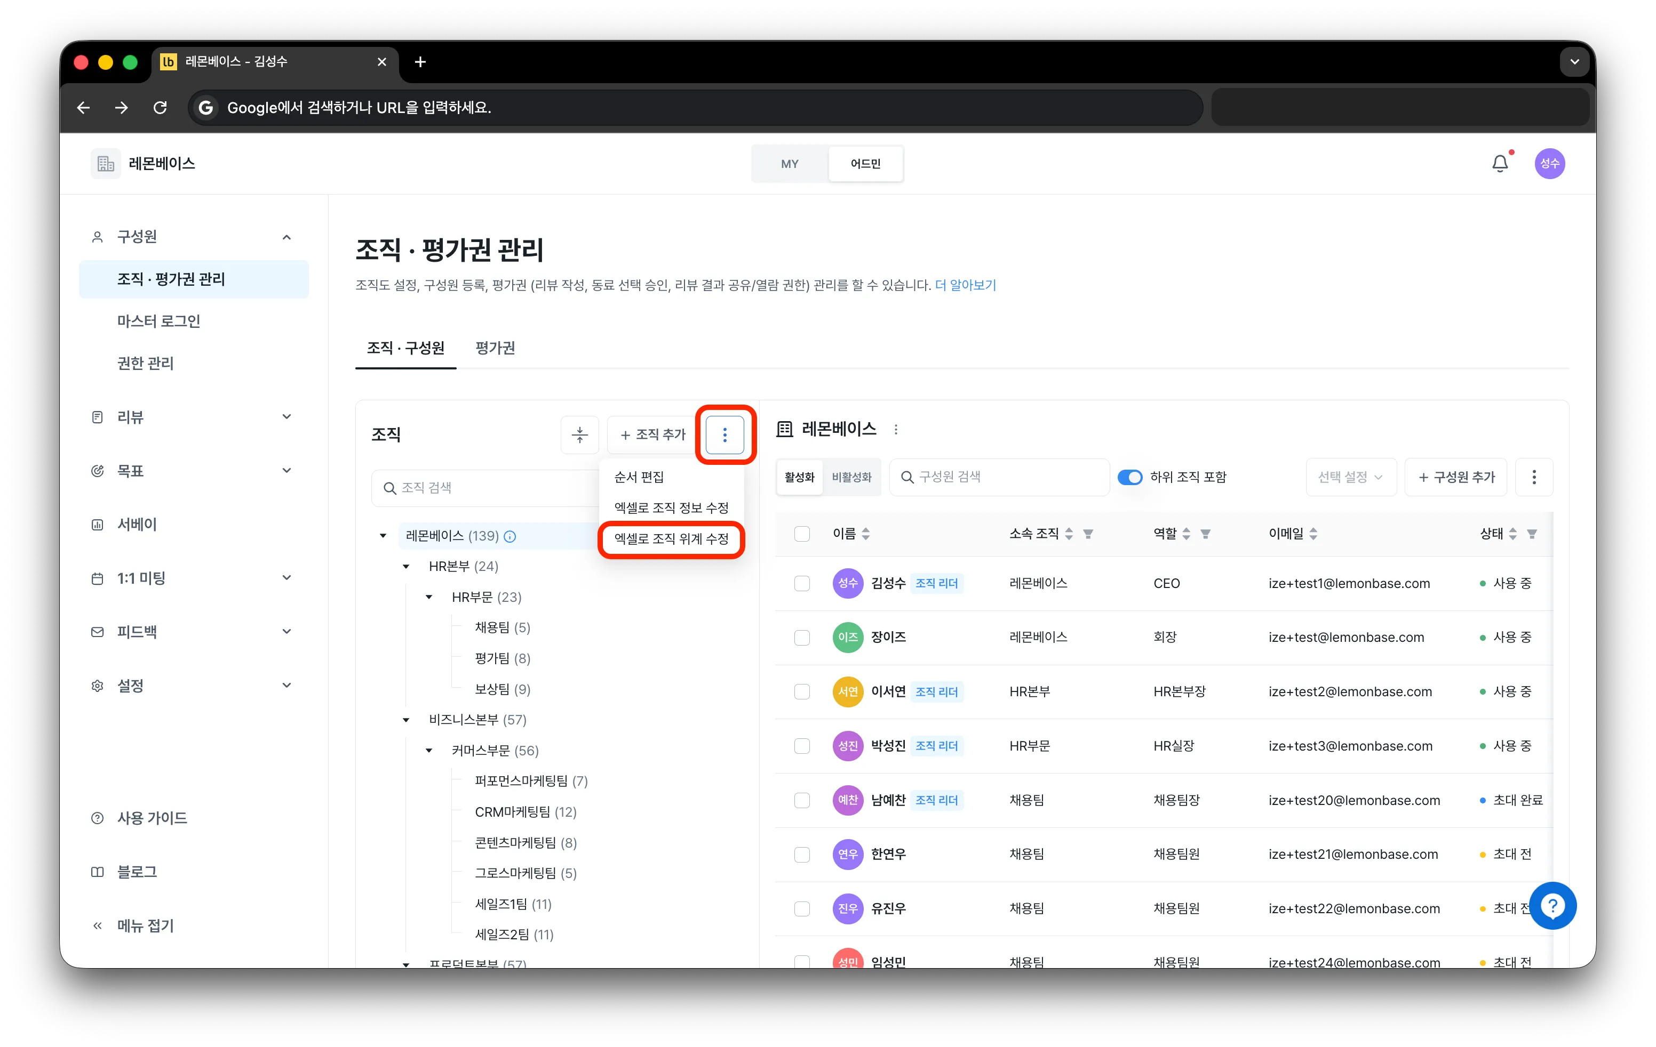Image resolution: width=1656 pixels, height=1047 pixels.
Task: Select 채용팀 (5) in organization tree
Action: coord(502,628)
